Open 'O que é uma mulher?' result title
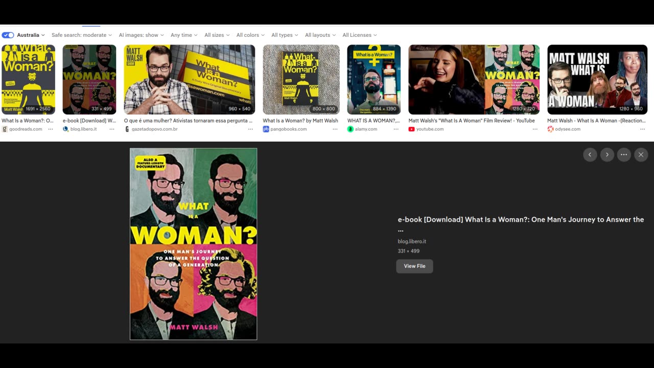 pyautogui.click(x=189, y=121)
